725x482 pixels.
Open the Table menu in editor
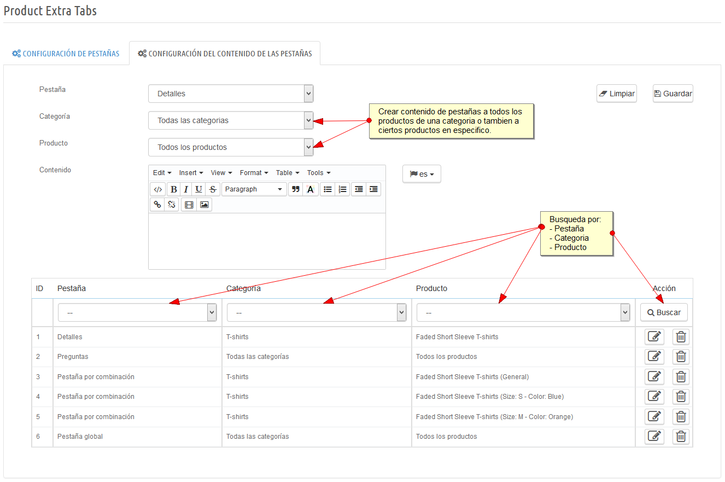tap(288, 173)
